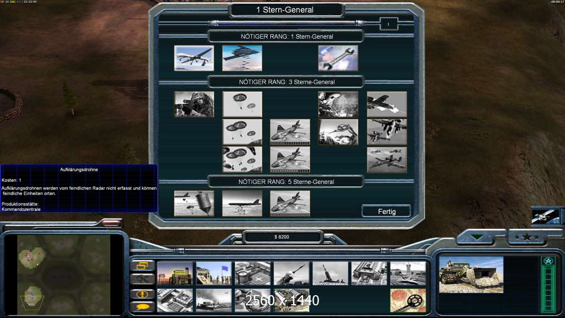Confirm with the Fertig button
This screenshot has width=565, height=318.
click(x=386, y=211)
